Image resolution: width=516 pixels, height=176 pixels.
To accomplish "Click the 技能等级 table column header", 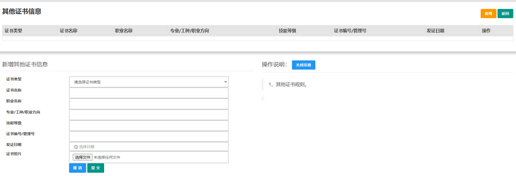I will [x=287, y=31].
